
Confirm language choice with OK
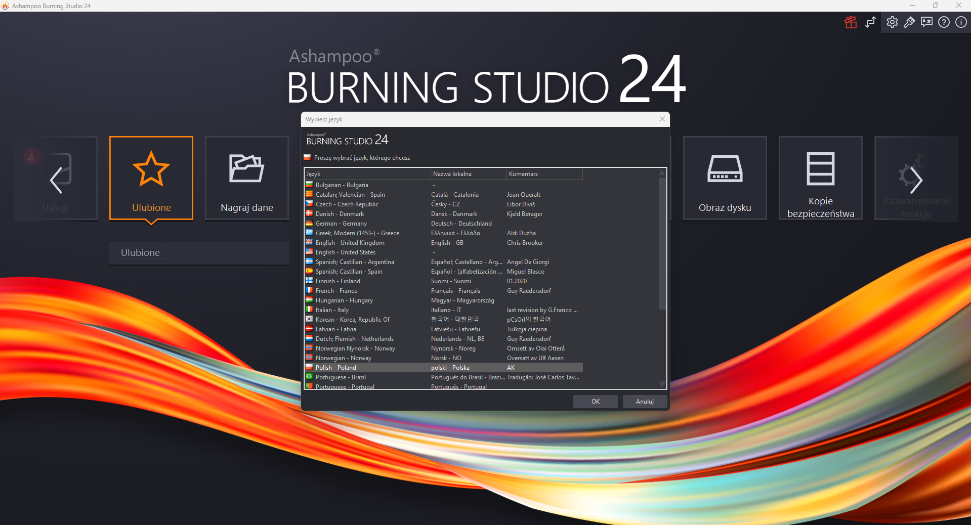point(596,401)
